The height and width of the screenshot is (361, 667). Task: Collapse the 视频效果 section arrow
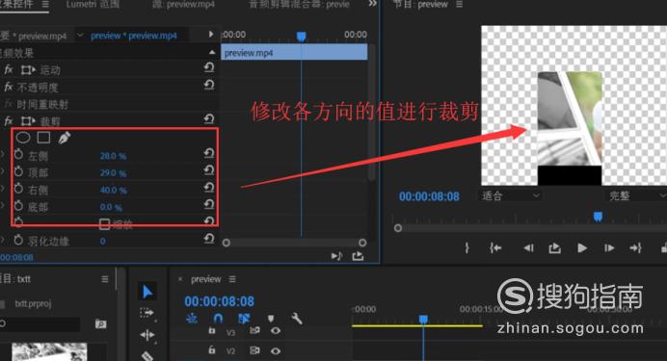tap(212, 52)
